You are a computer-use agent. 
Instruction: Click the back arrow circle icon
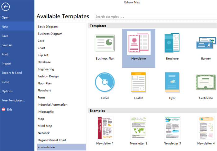point(6,6)
